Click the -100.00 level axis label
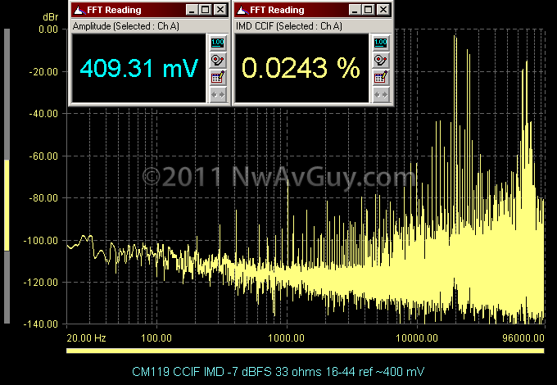Viewport: 557px width, 385px height. tap(41, 241)
